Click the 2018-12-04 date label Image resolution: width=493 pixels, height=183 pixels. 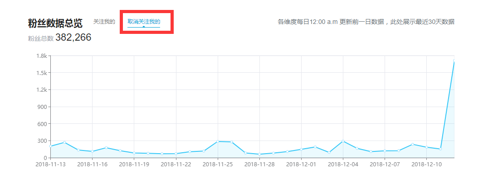coord(343,164)
